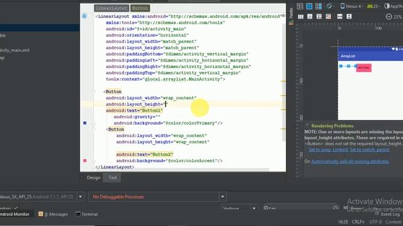403x226 pixels.
Task: Collapse the LinearLayout root fold marker
Action: 94,16
